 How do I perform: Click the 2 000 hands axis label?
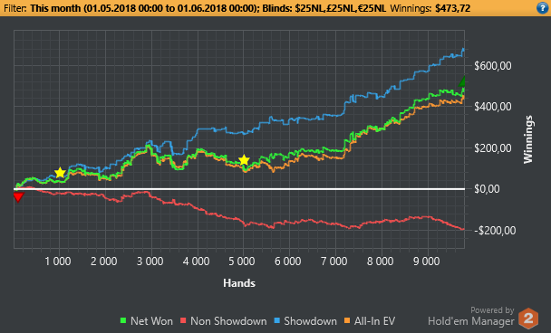[x=104, y=262]
